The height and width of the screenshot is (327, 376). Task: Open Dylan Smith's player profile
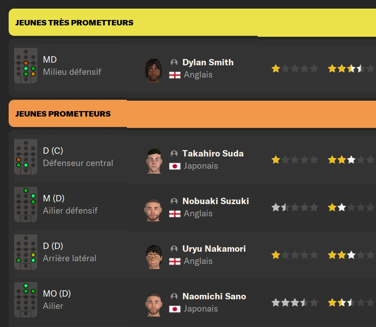click(x=208, y=63)
